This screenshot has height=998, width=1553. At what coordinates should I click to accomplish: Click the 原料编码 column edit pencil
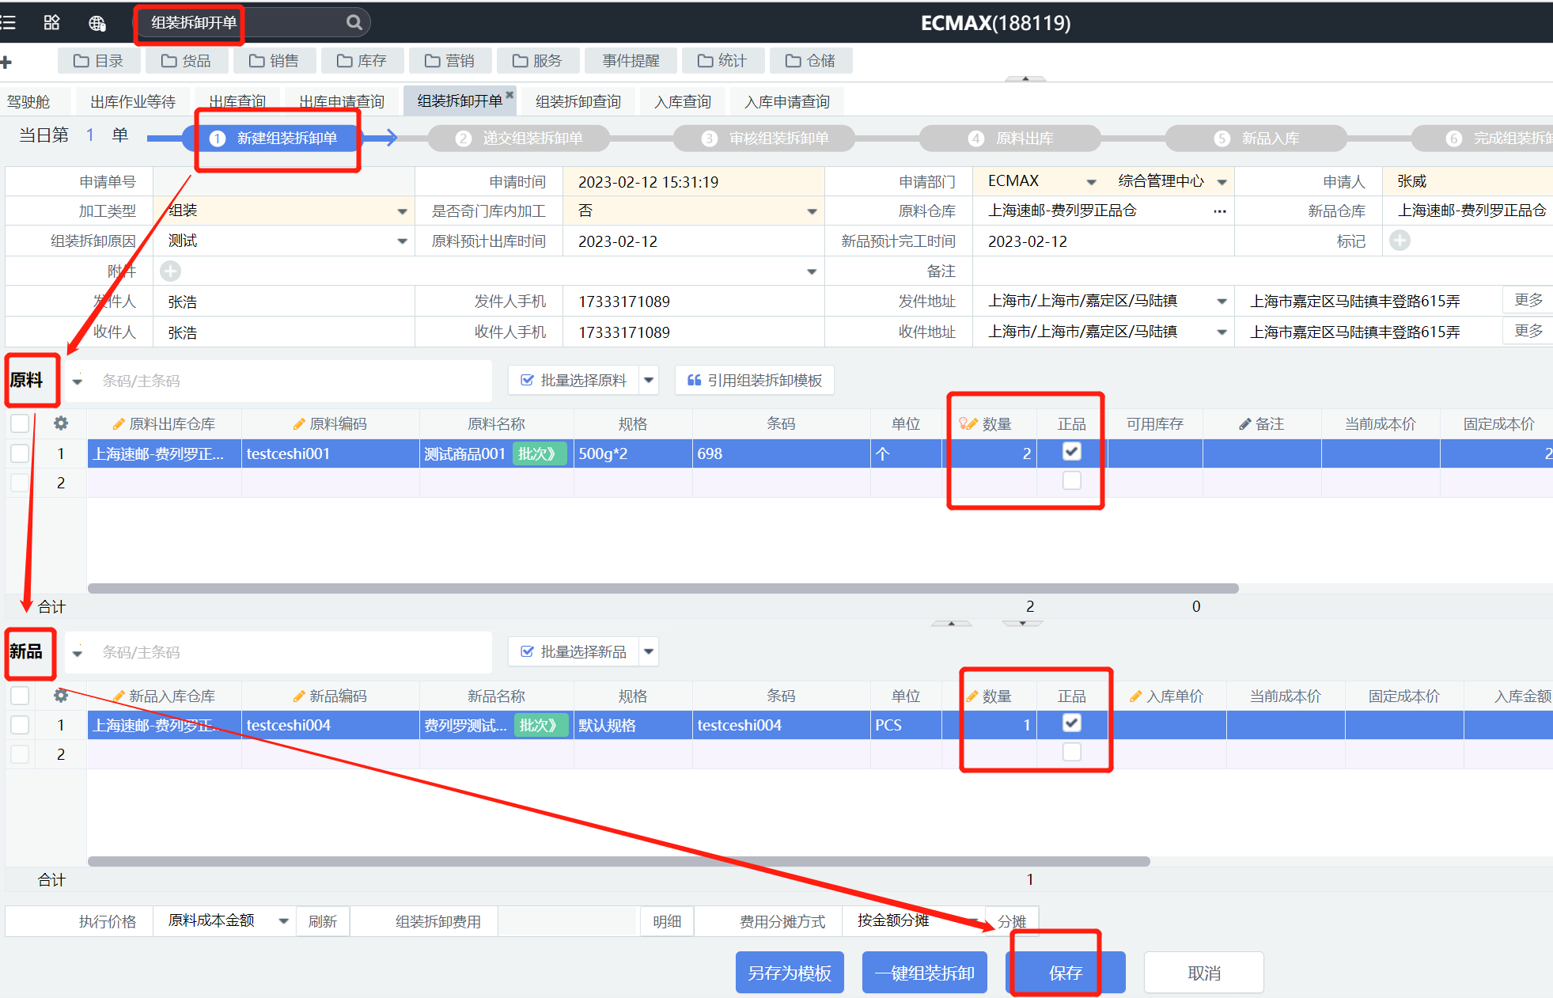click(x=299, y=424)
